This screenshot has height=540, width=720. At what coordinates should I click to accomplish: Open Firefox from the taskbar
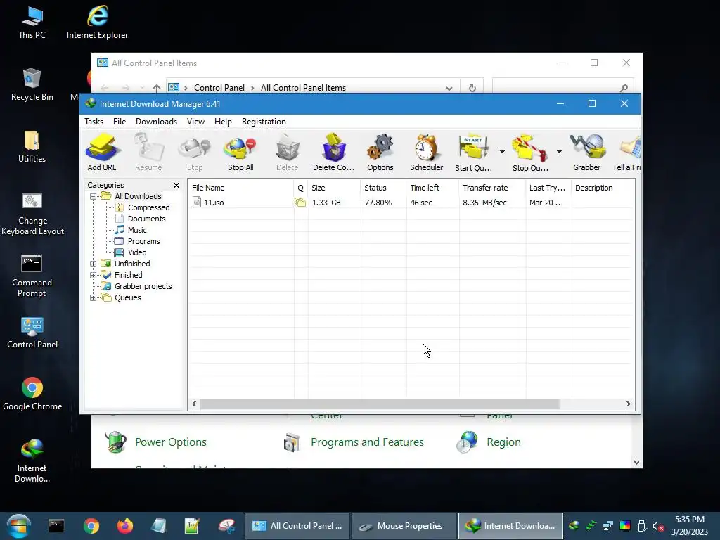pos(124,526)
